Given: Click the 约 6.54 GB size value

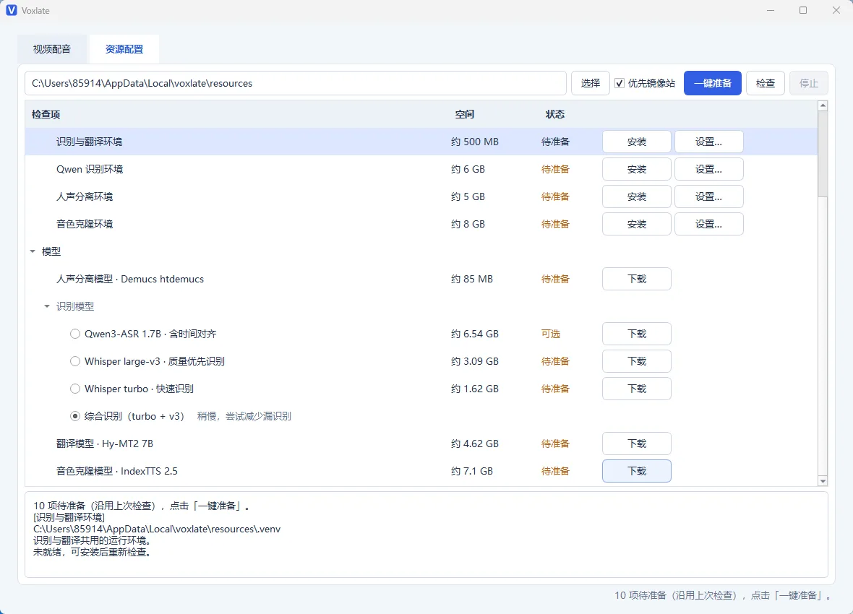Looking at the screenshot, I should click(474, 334).
